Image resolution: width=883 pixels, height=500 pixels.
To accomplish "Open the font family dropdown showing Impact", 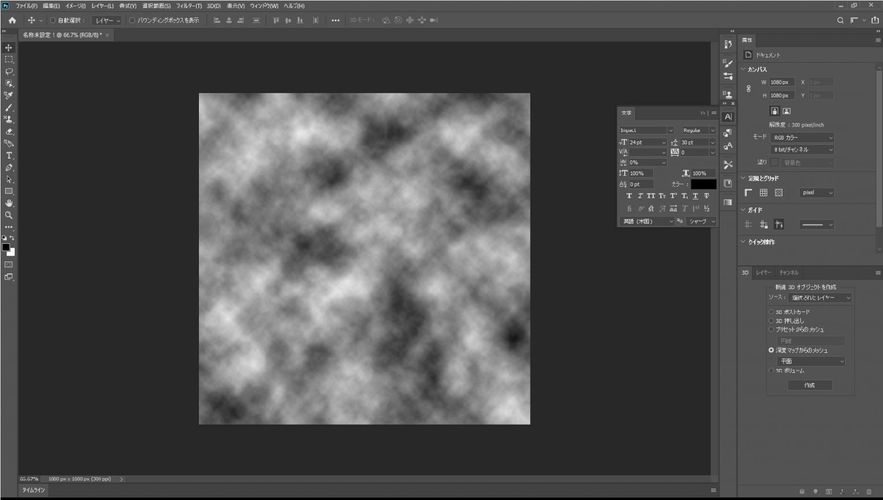I will pos(671,130).
